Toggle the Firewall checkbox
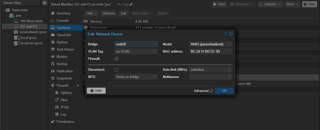Viewport: 320px width, 130px height. click(x=116, y=59)
